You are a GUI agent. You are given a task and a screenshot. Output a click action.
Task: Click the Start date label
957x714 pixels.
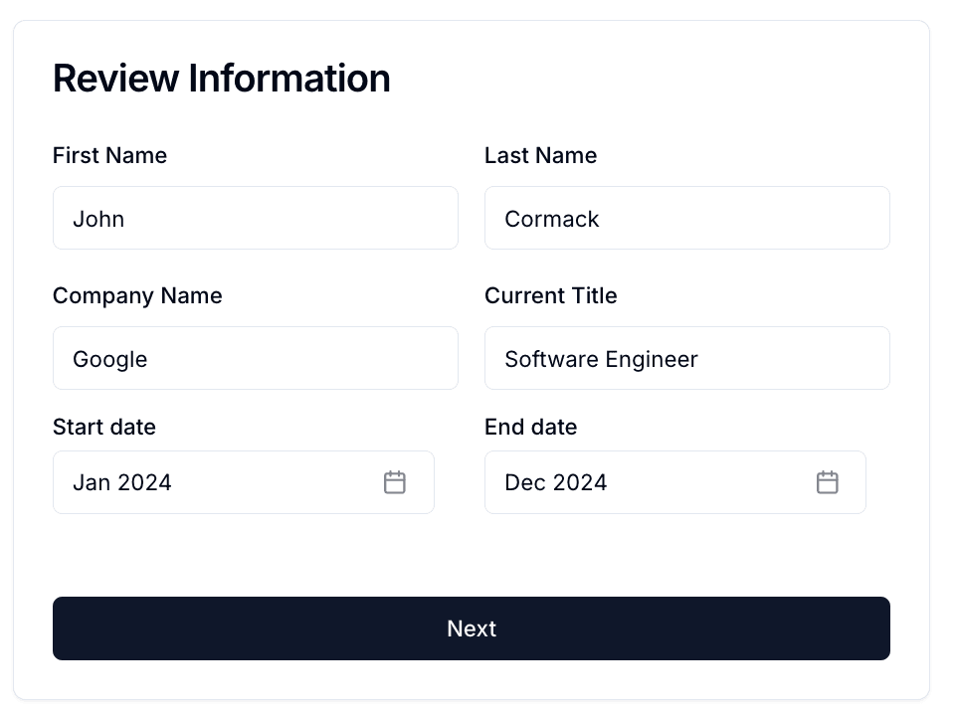point(103,427)
